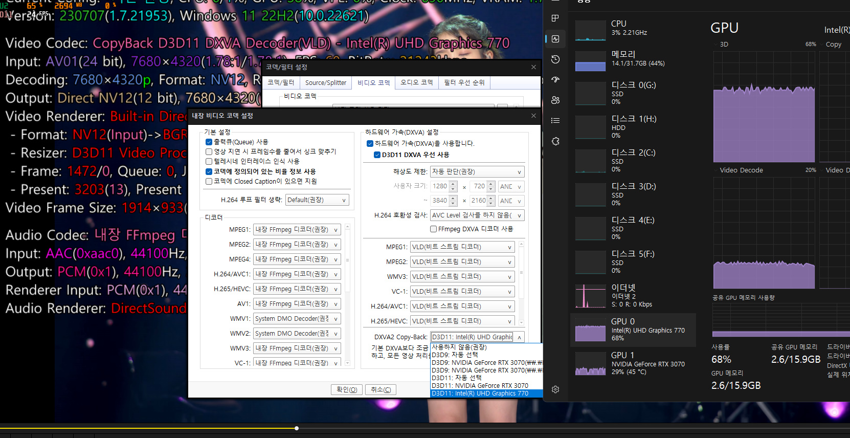Screen dimensions: 850x438
Task: Click the 확인(O) button
Action: [x=347, y=389]
